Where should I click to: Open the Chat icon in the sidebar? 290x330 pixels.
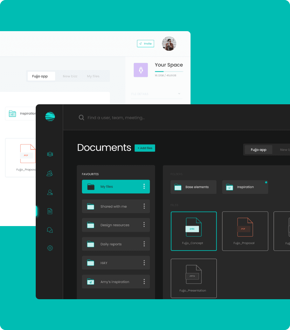50,230
